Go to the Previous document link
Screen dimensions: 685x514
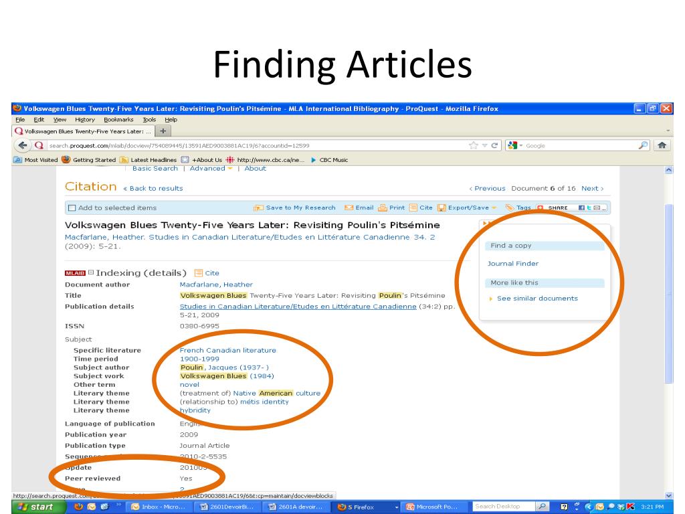pyautogui.click(x=487, y=188)
